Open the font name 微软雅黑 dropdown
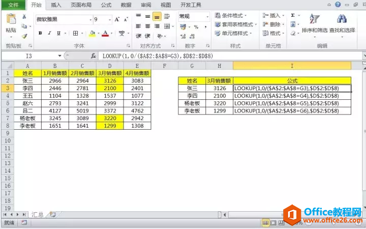The image size is (366, 229). coord(90,20)
